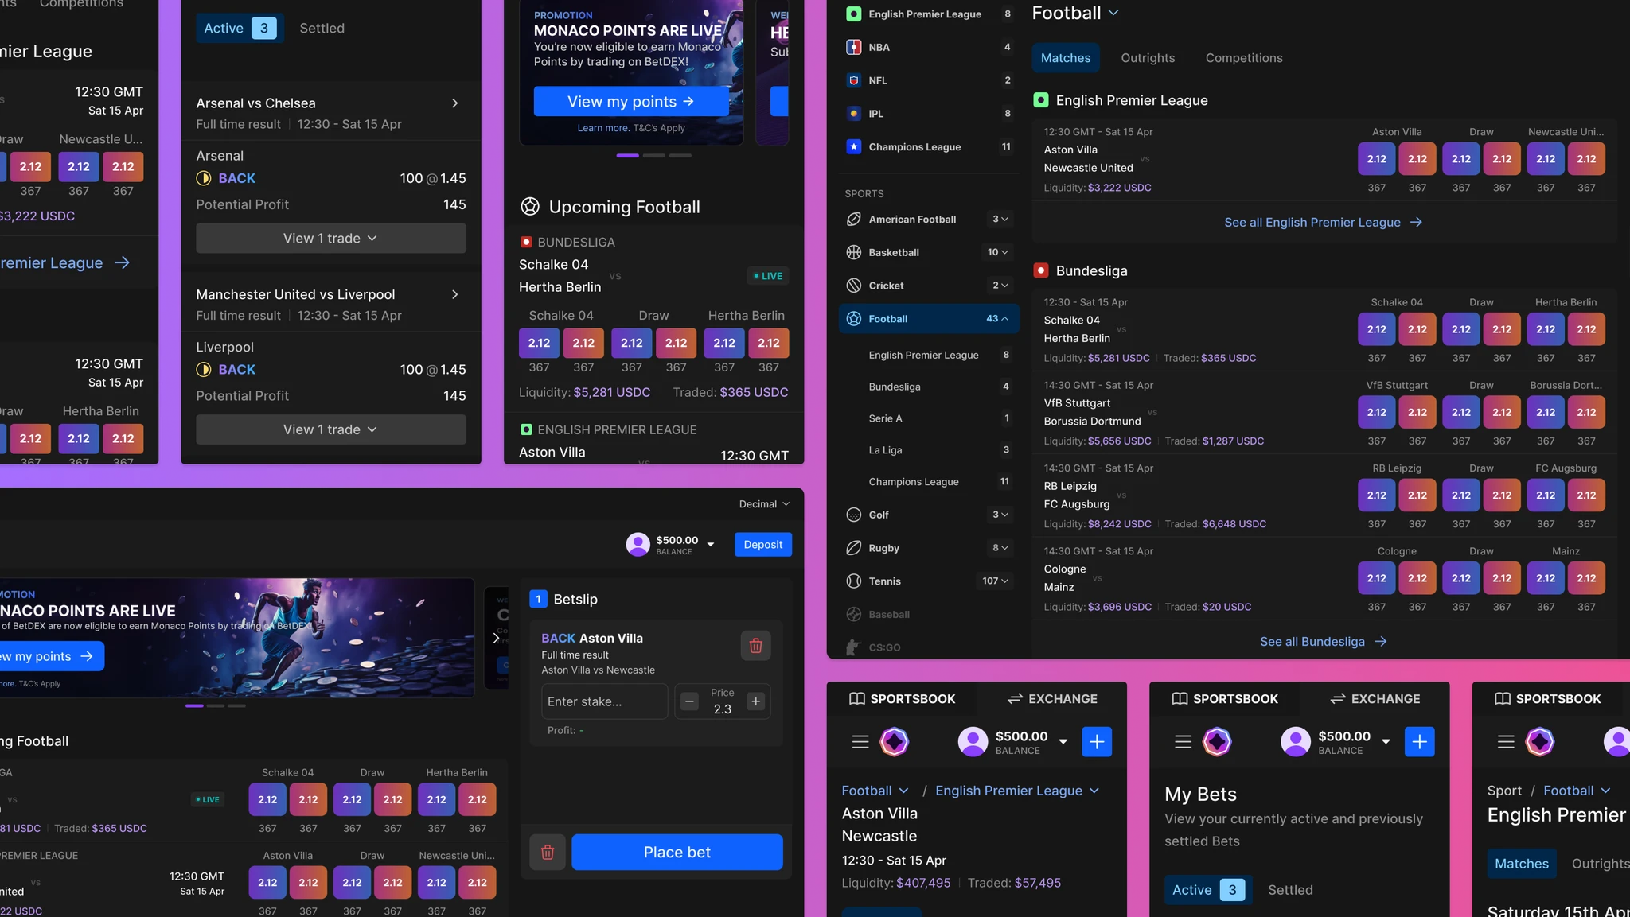The width and height of the screenshot is (1630, 917).
Task: Select the NBA league icon in the sidebar
Action: click(854, 47)
